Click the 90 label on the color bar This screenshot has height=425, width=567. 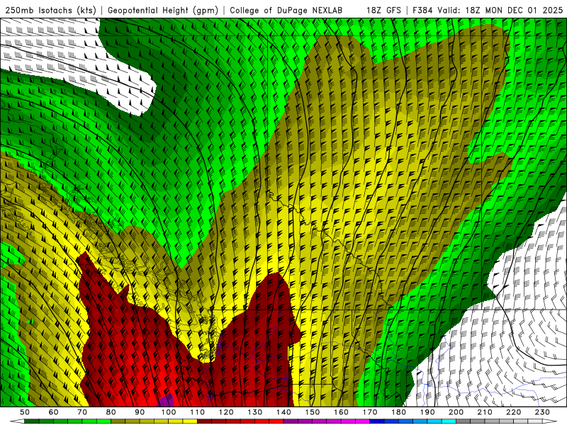click(140, 412)
